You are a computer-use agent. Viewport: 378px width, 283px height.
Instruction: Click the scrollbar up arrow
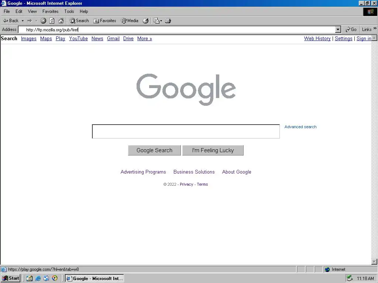pos(374,38)
